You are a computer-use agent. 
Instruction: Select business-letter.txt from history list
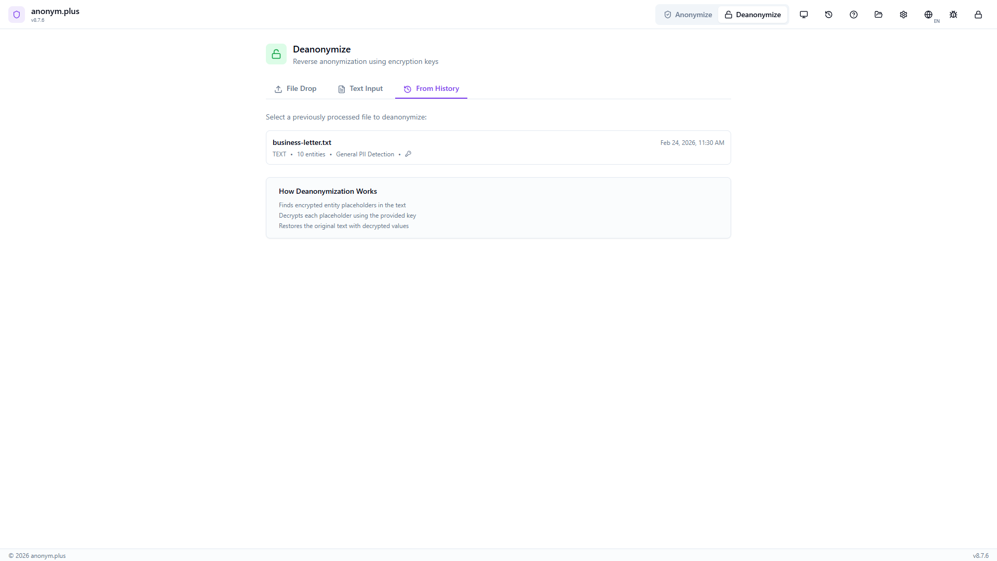(x=302, y=142)
